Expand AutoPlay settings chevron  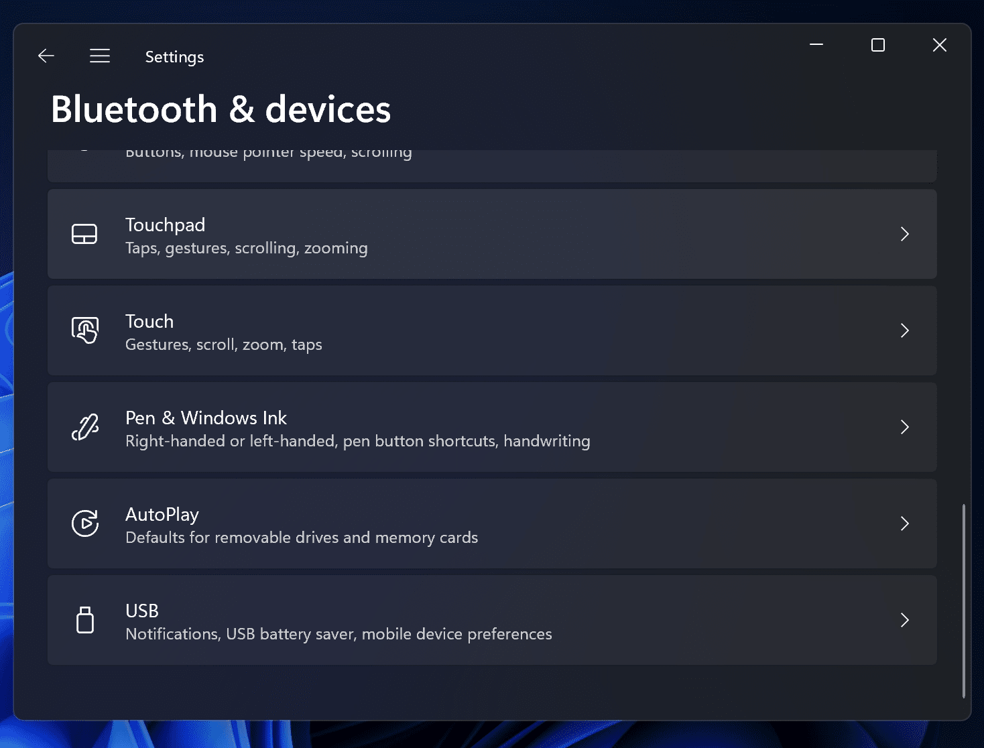point(905,523)
